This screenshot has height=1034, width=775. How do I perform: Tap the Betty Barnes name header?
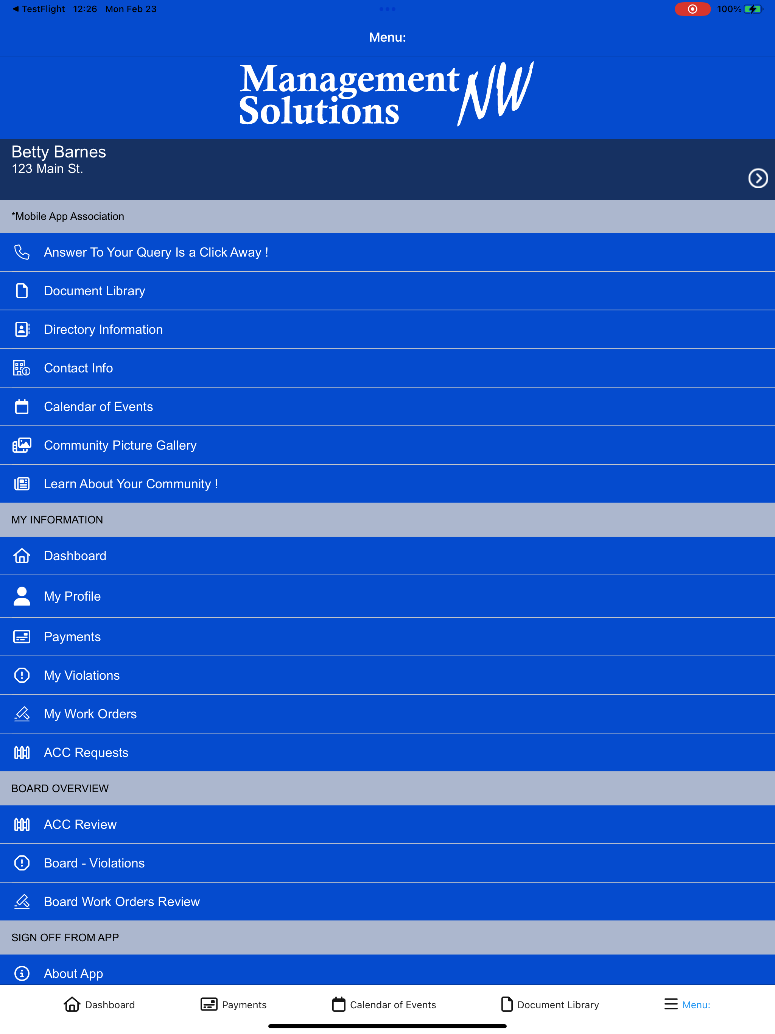click(x=59, y=152)
